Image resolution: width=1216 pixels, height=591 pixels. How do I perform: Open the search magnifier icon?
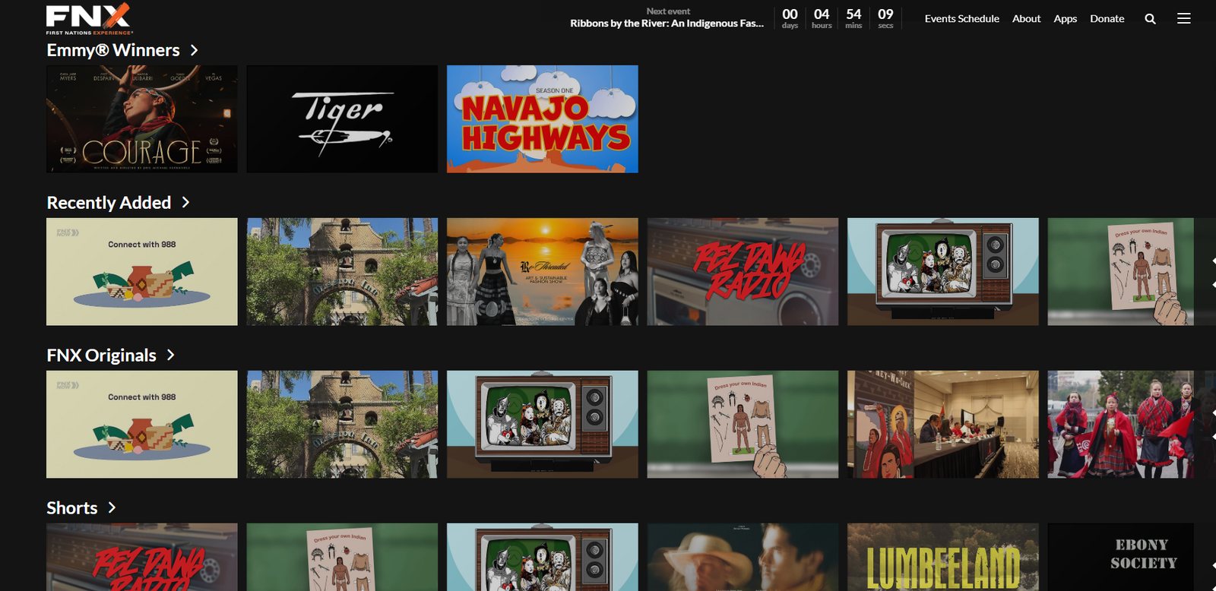coord(1150,19)
